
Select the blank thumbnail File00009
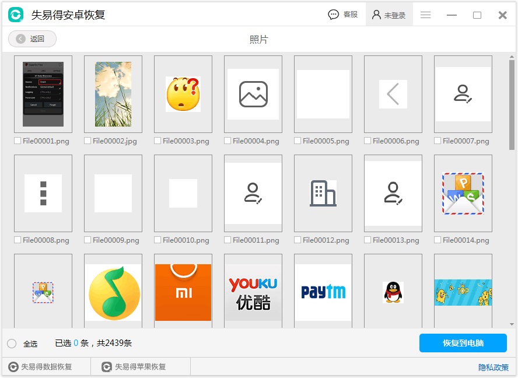[x=113, y=193]
